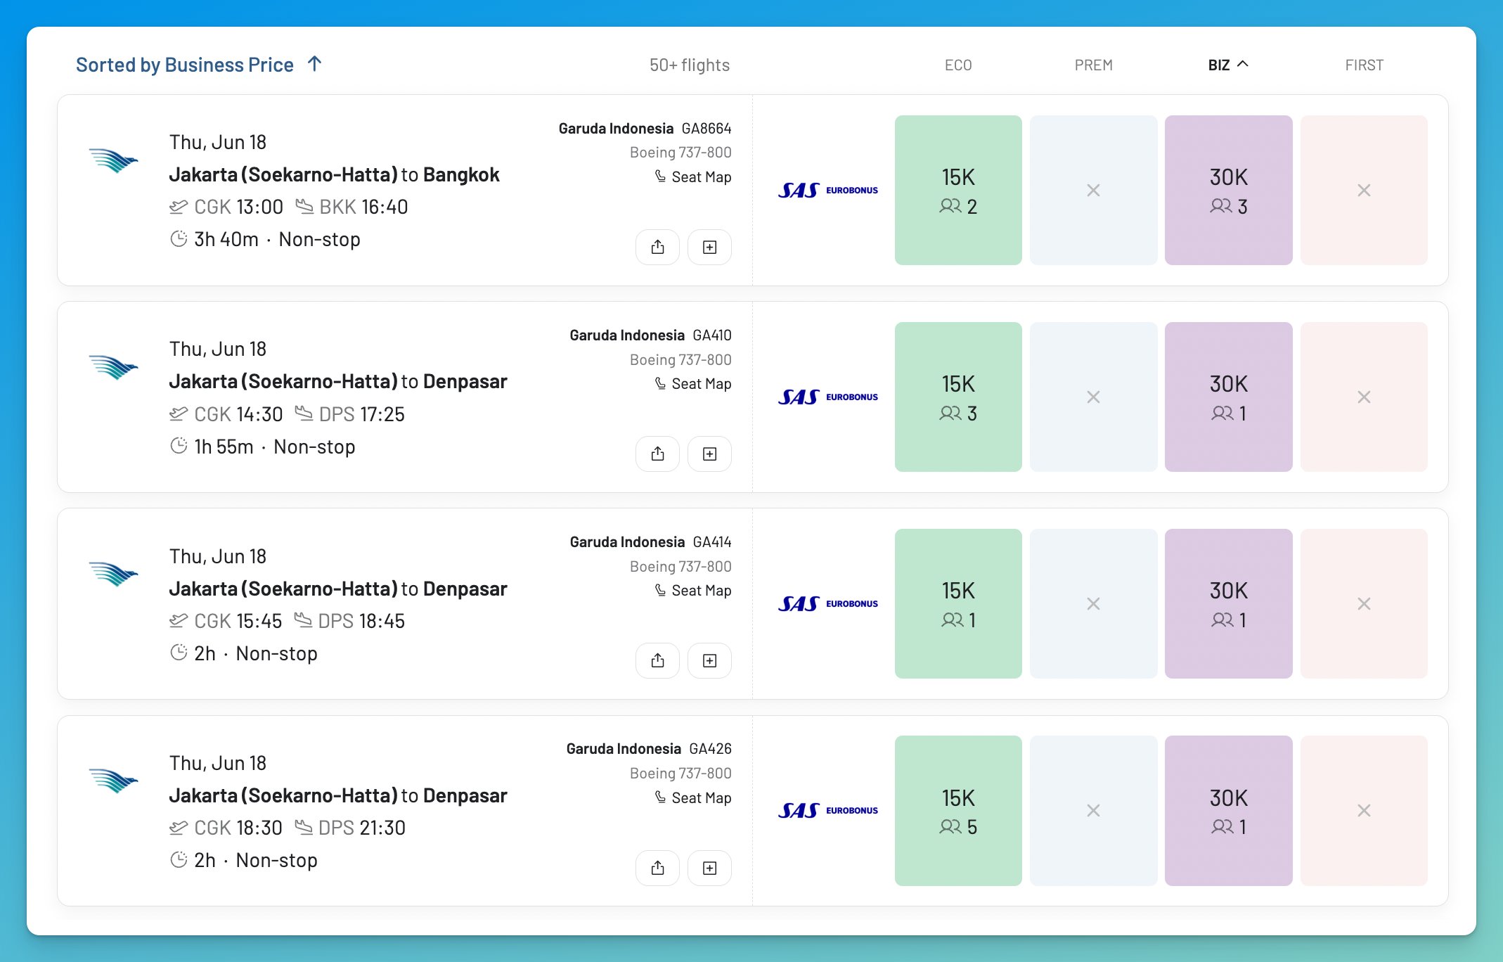
Task: Click unavailable first class cell for GA410
Action: point(1364,397)
